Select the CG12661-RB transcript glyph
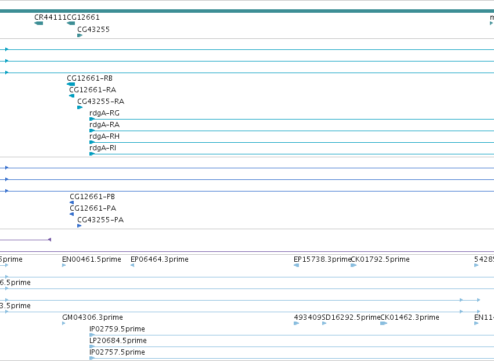The image size is (494, 361). 71,84
